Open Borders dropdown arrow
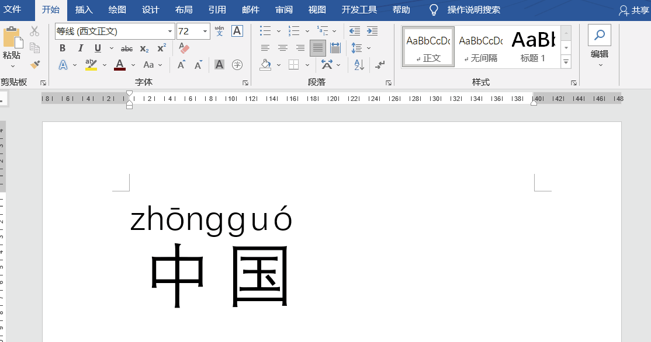This screenshot has width=651, height=342. coord(307,65)
